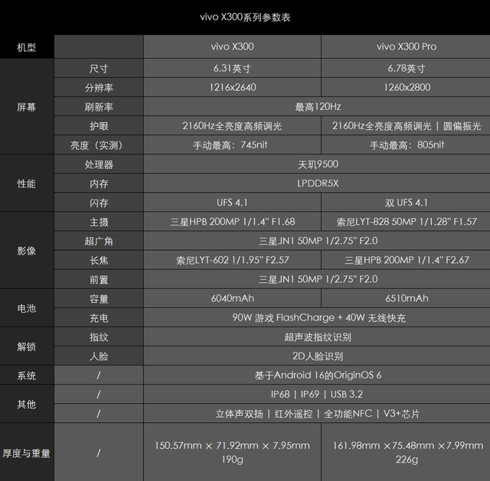
Task: Click the '厚度与重量' category cell
Action: pos(27,453)
